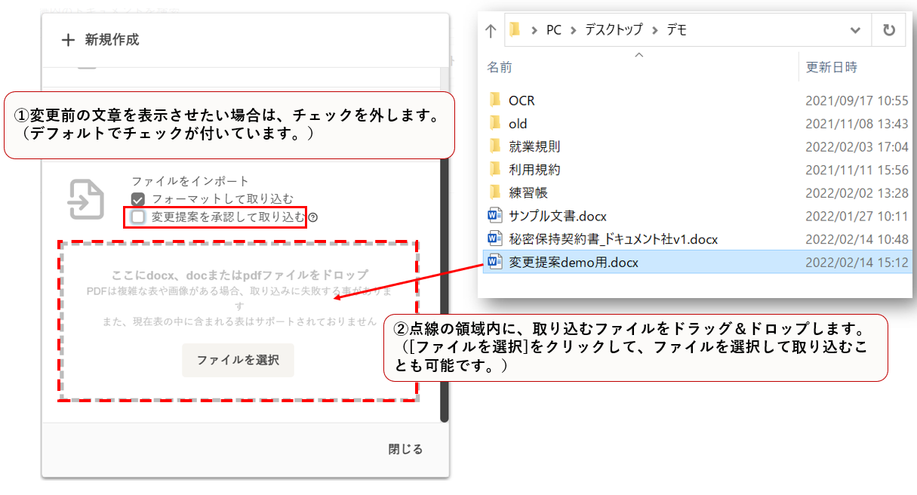Sort files by 更新日時 column header
The height and width of the screenshot is (495, 917).
(831, 67)
